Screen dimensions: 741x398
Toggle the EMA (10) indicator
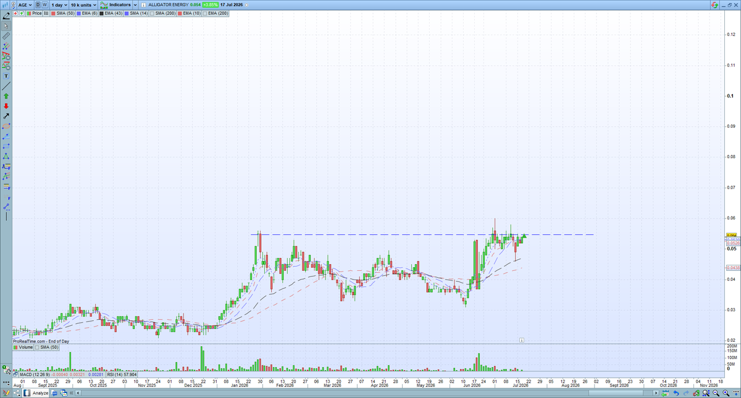[189, 13]
